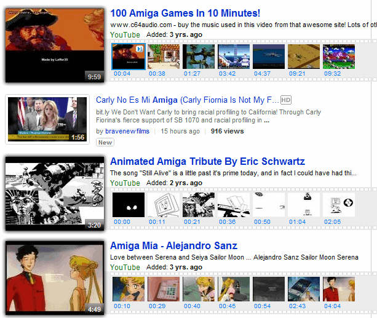Image resolution: width=377 pixels, height=318 pixels.
Task: Select the 02:05 frame of Amiga Tribute
Action: (339, 205)
